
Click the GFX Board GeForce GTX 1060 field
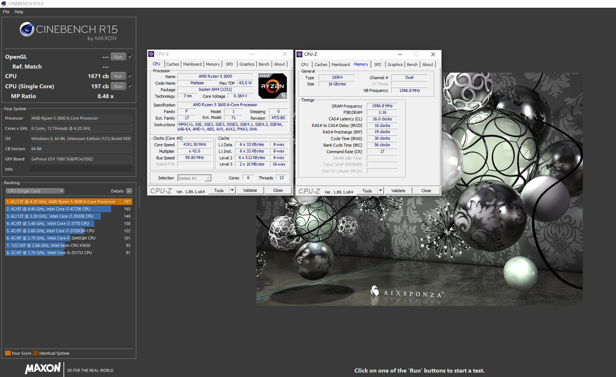pyautogui.click(x=81, y=159)
